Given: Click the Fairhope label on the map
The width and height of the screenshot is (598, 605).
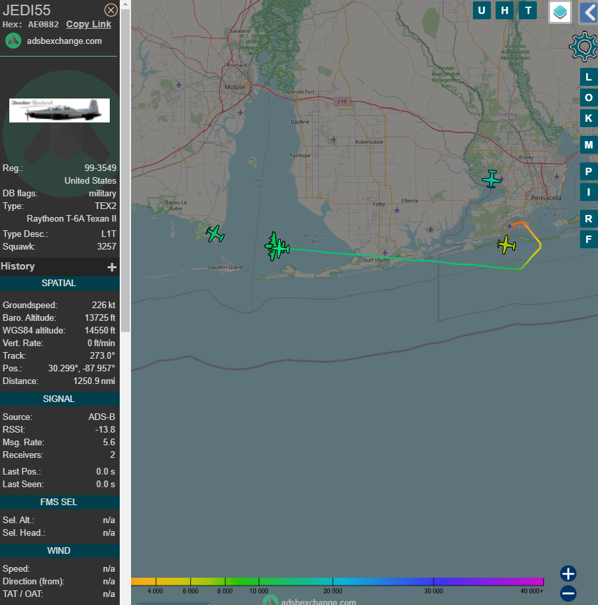Looking at the screenshot, I should coord(300,155).
